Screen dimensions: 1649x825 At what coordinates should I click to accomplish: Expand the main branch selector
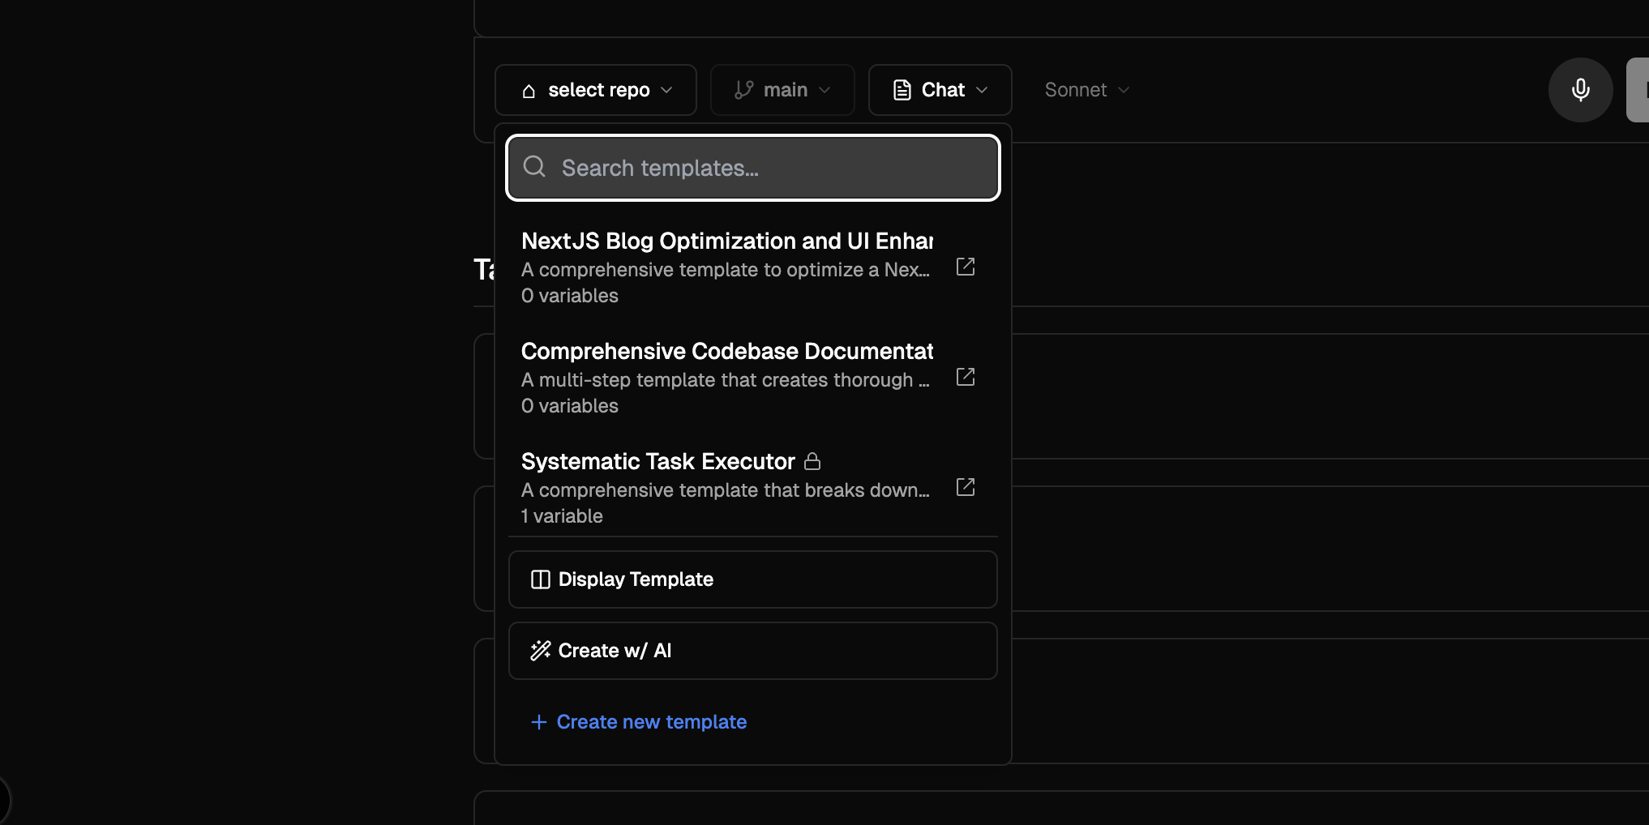781,89
